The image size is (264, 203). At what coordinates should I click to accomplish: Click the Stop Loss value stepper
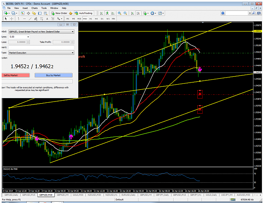28,42
